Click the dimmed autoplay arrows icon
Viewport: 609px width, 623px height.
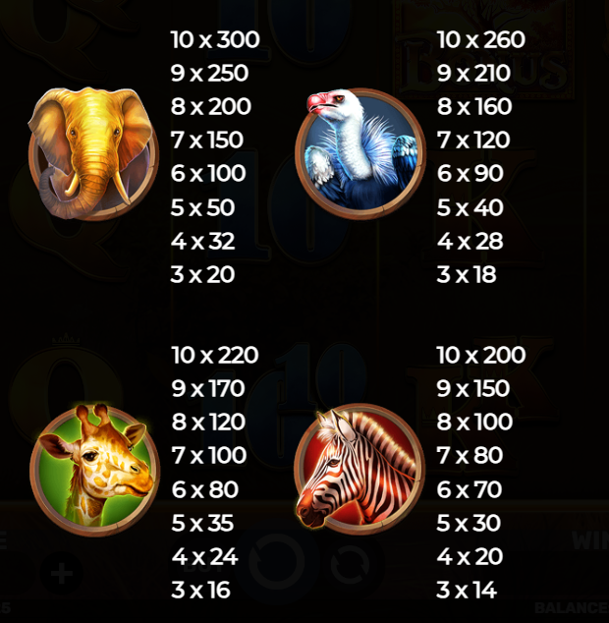point(351,565)
